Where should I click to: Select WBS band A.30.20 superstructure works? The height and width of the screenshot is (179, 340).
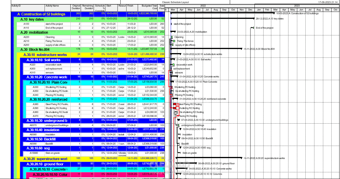pyautogui.click(x=91, y=159)
